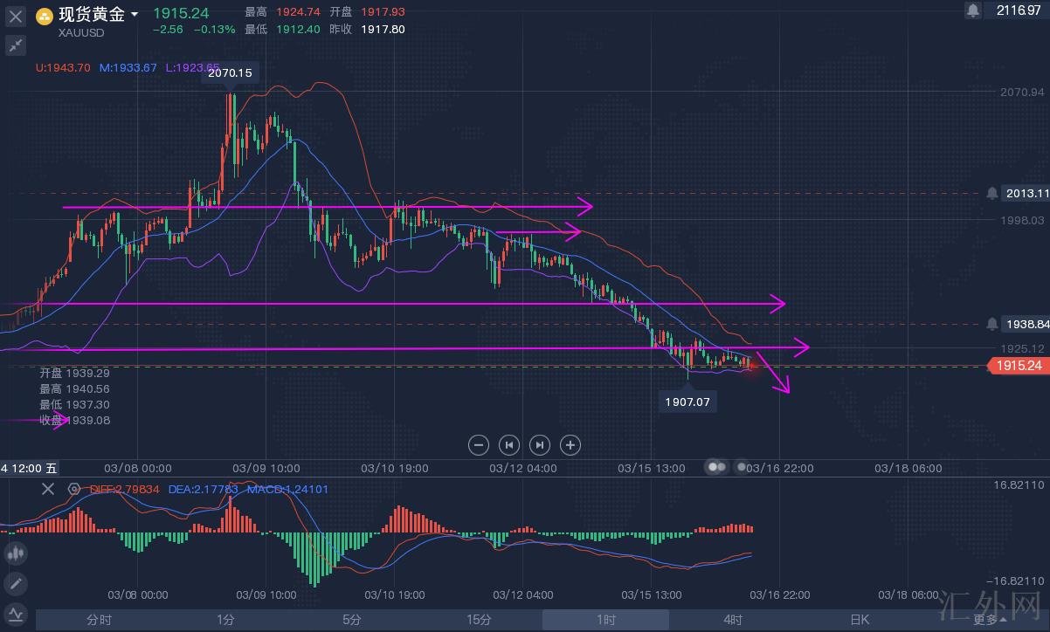Click the 03/09 10:00 time axis label

pyautogui.click(x=266, y=468)
